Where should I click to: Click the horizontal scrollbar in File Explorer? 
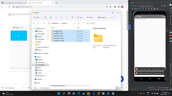[58, 86]
